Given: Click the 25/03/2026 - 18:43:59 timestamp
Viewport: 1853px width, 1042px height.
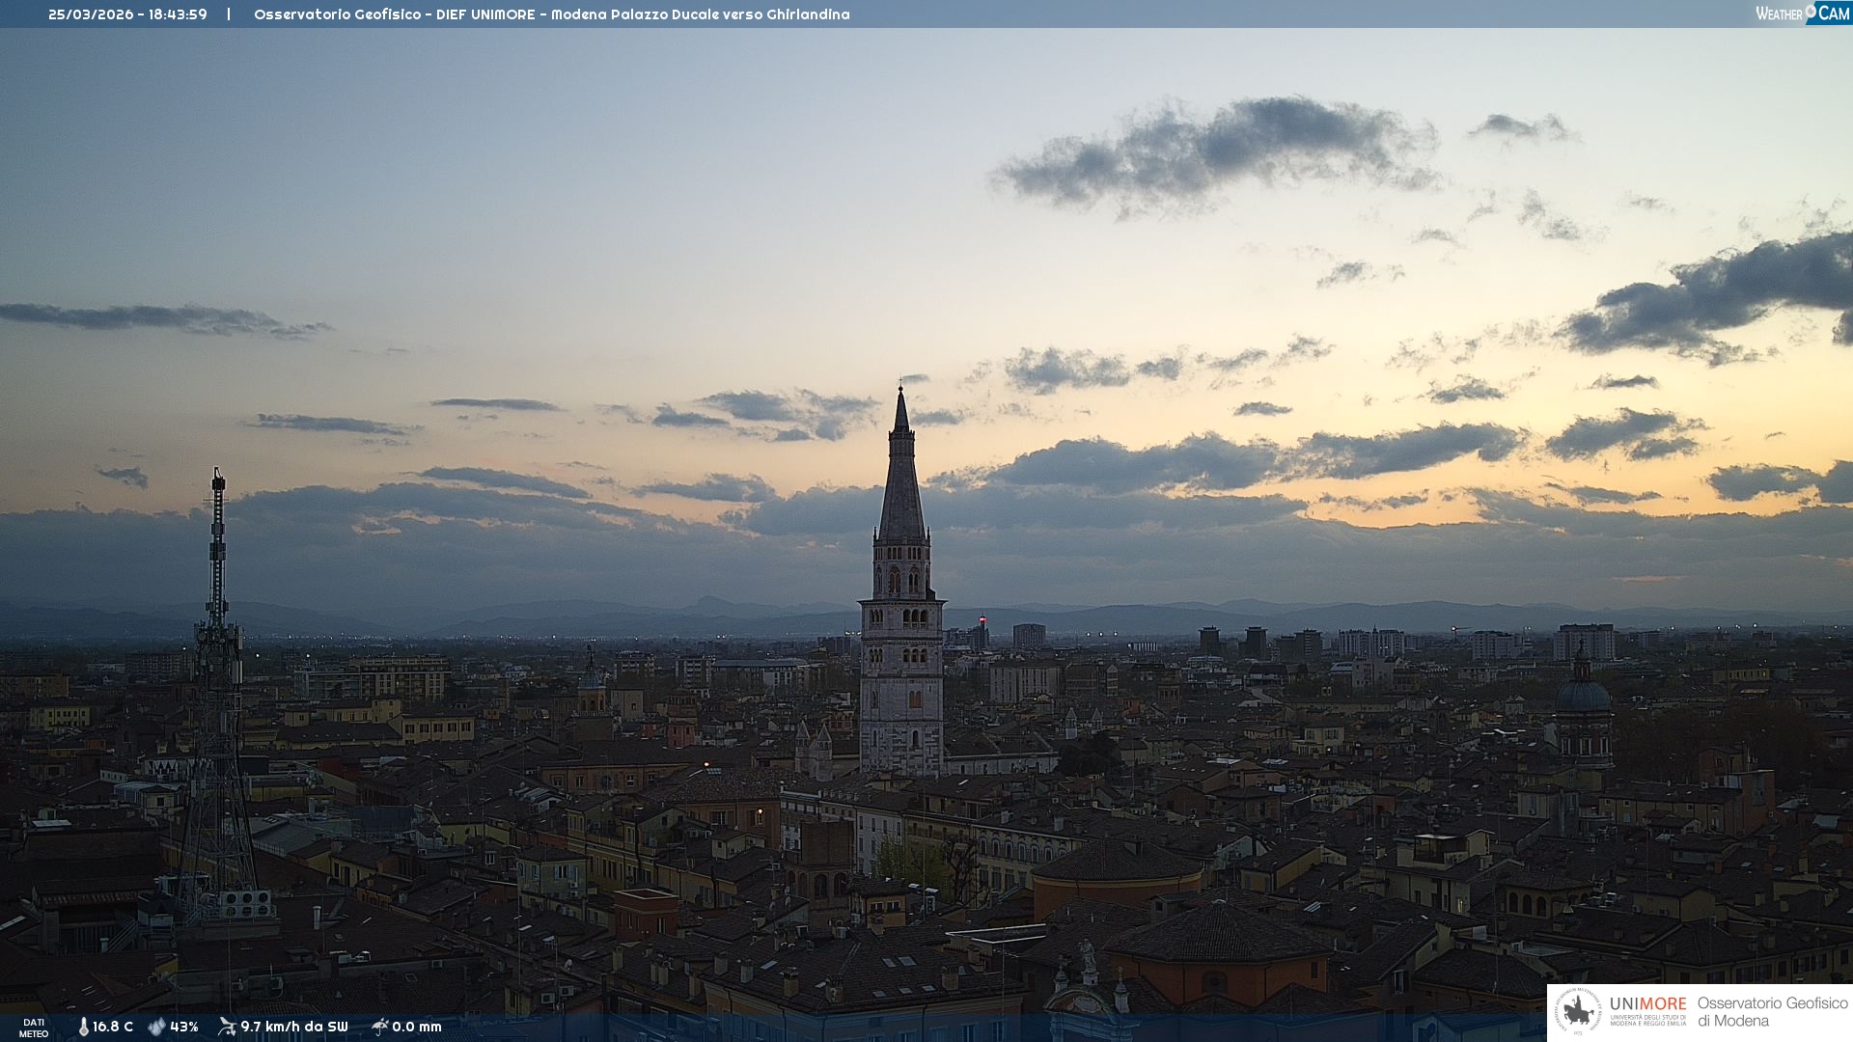Looking at the screenshot, I should click(127, 14).
